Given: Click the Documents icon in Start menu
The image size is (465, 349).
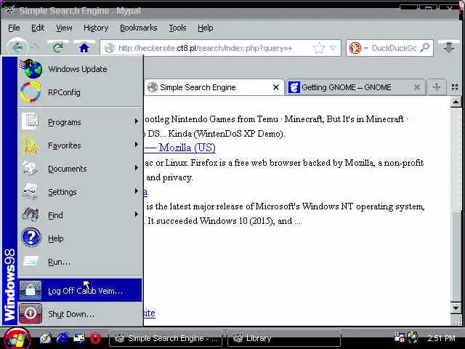Looking at the screenshot, I should 30,168.
